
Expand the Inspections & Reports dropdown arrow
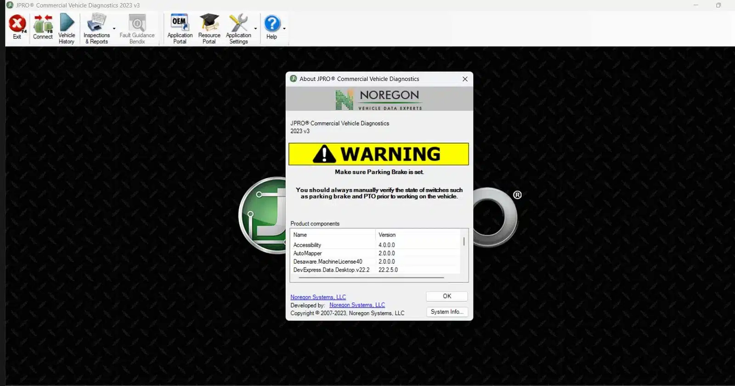point(114,28)
